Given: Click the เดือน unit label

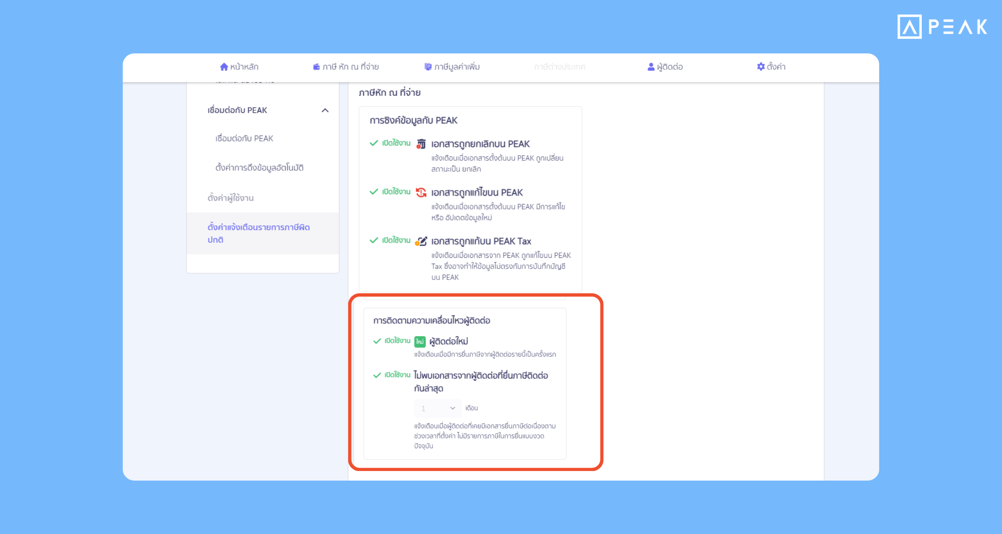Looking at the screenshot, I should click(x=472, y=408).
